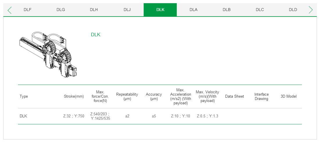Screen dimensions: 319x142
Task: Select the DLC tab
Action: click(260, 10)
